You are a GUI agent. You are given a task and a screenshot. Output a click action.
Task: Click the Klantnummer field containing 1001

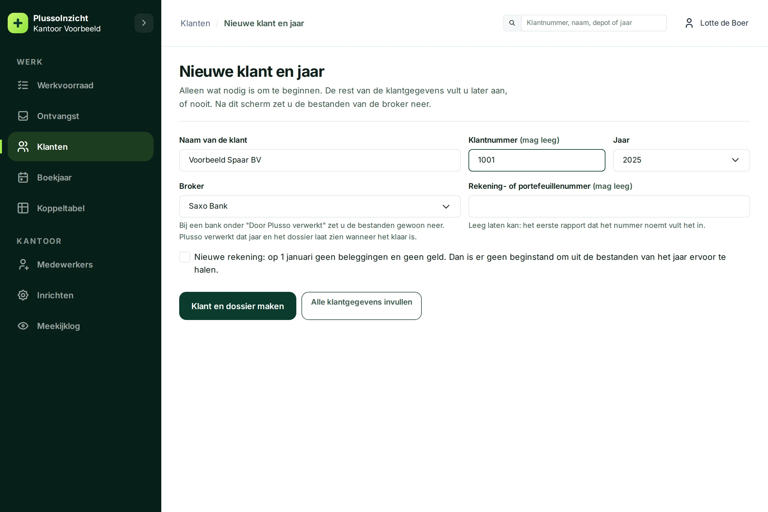[x=537, y=160]
